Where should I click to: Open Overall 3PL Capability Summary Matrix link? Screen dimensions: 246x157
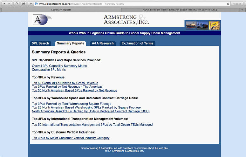point(59,66)
